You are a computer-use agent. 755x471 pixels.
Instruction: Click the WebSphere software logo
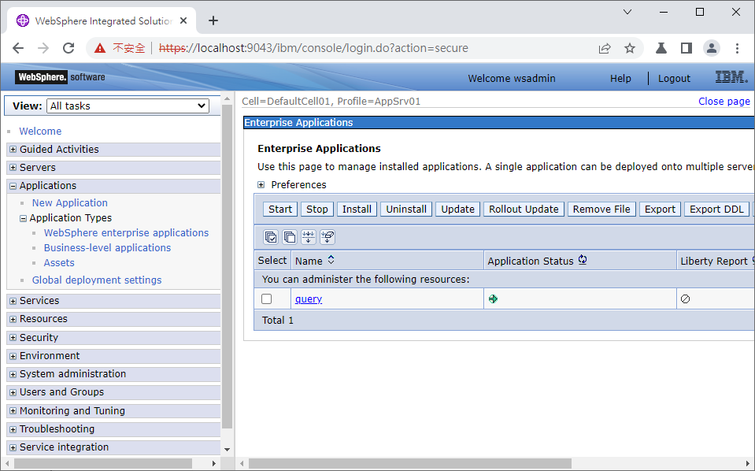coord(60,77)
